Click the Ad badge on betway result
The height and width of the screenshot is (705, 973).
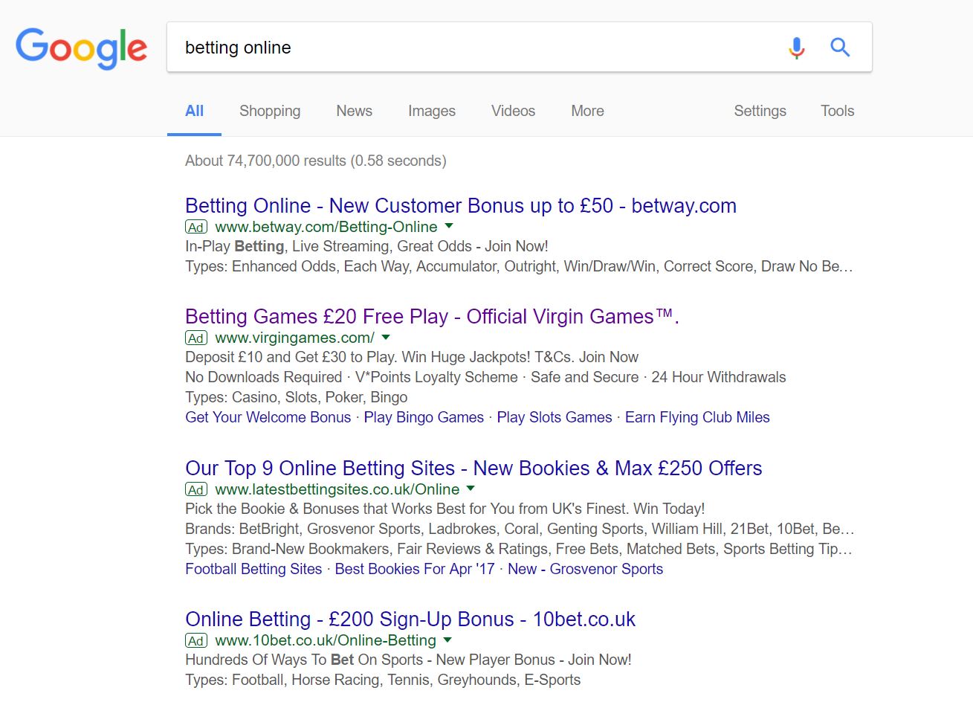click(x=196, y=227)
